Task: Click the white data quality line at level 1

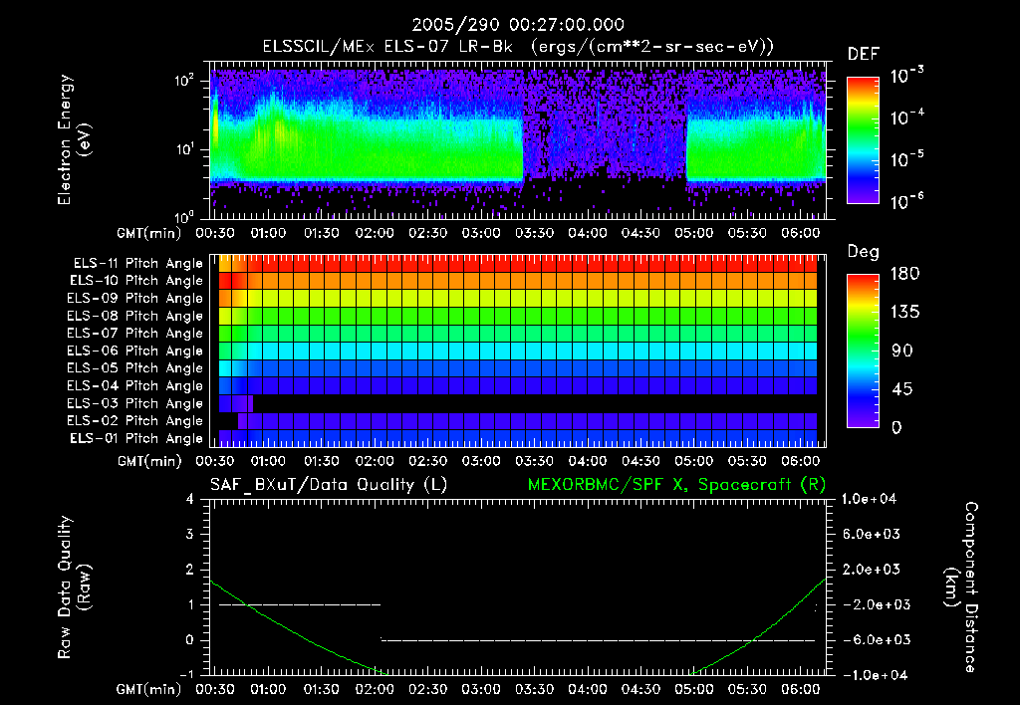Action: click(299, 604)
